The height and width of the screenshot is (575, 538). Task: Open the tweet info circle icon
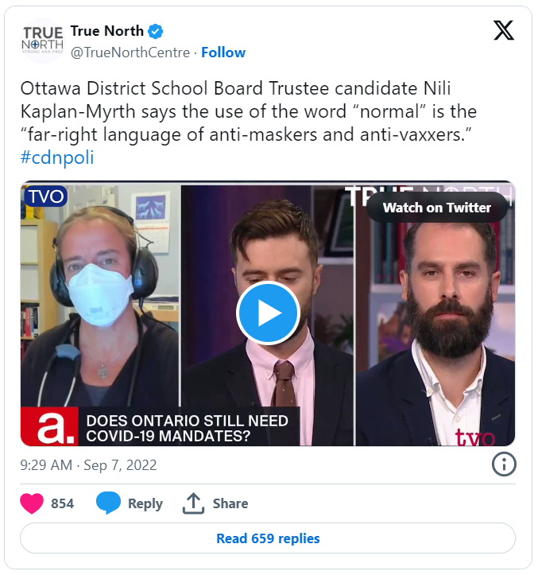504,464
